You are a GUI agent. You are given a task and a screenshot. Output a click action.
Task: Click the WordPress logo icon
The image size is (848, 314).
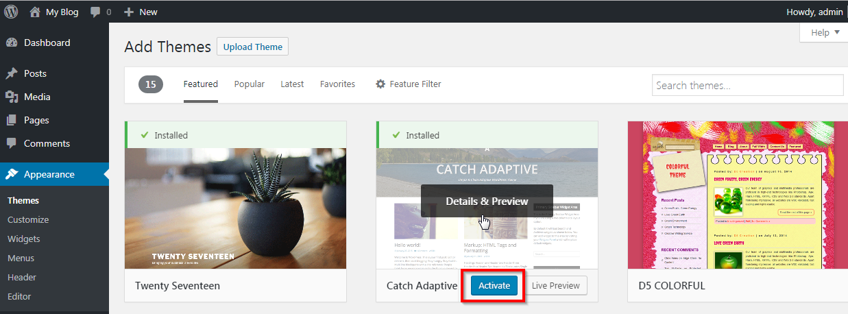coord(12,12)
